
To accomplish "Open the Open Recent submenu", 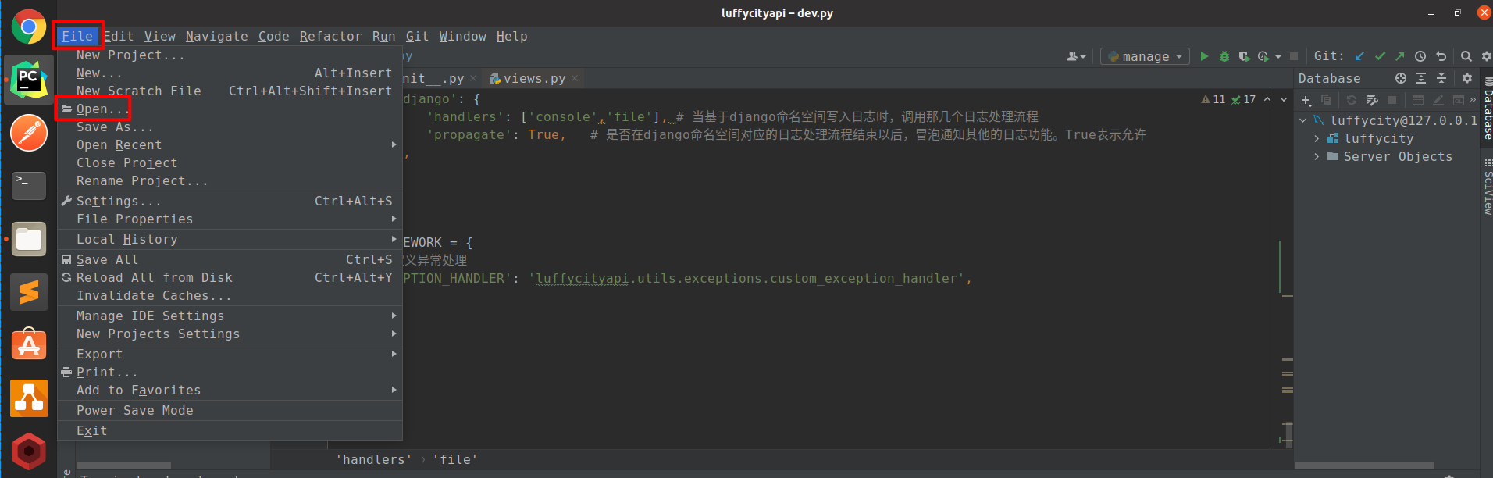I will (230, 145).
